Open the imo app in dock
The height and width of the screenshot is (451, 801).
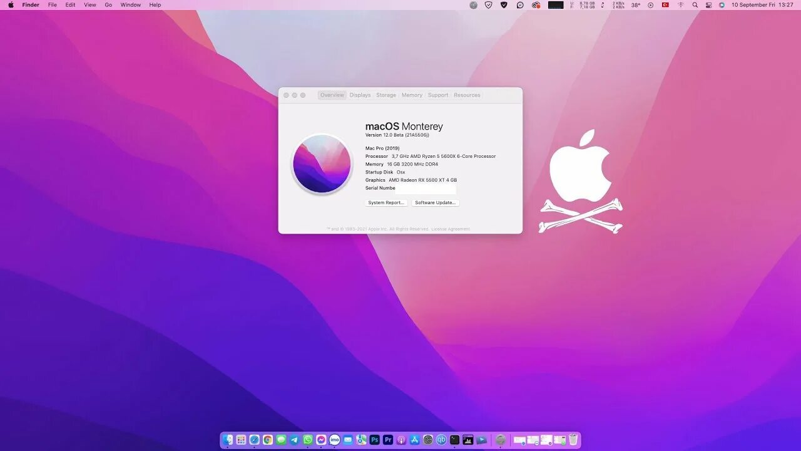coord(335,440)
